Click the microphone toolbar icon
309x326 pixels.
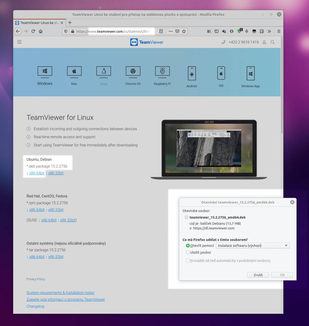point(247,31)
